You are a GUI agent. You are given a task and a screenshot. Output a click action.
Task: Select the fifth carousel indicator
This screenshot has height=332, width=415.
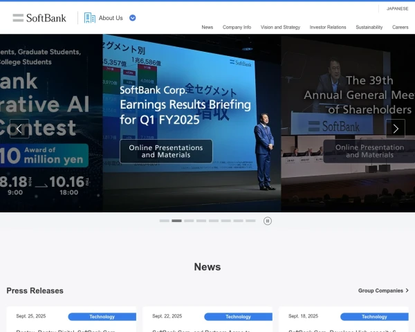point(214,221)
